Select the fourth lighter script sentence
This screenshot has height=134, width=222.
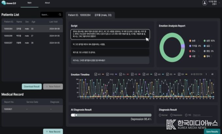[110, 60]
